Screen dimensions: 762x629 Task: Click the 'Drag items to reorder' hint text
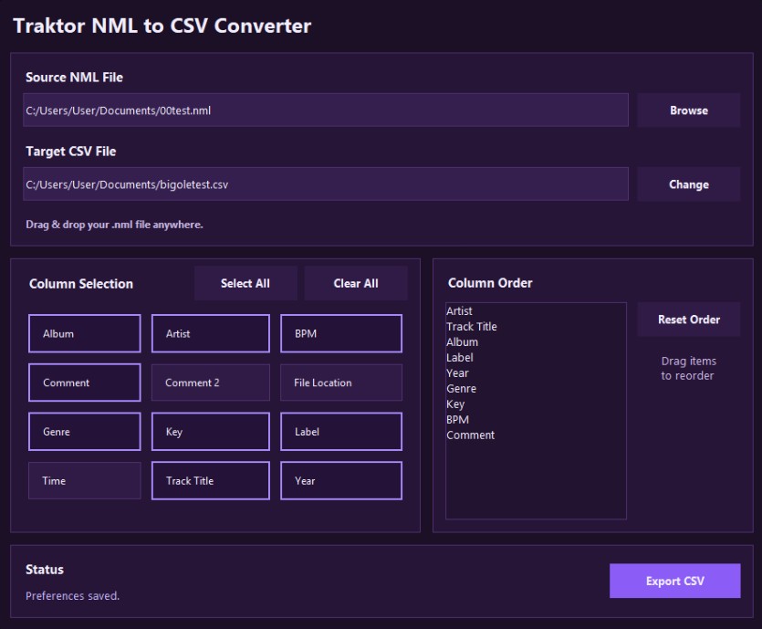tap(688, 369)
